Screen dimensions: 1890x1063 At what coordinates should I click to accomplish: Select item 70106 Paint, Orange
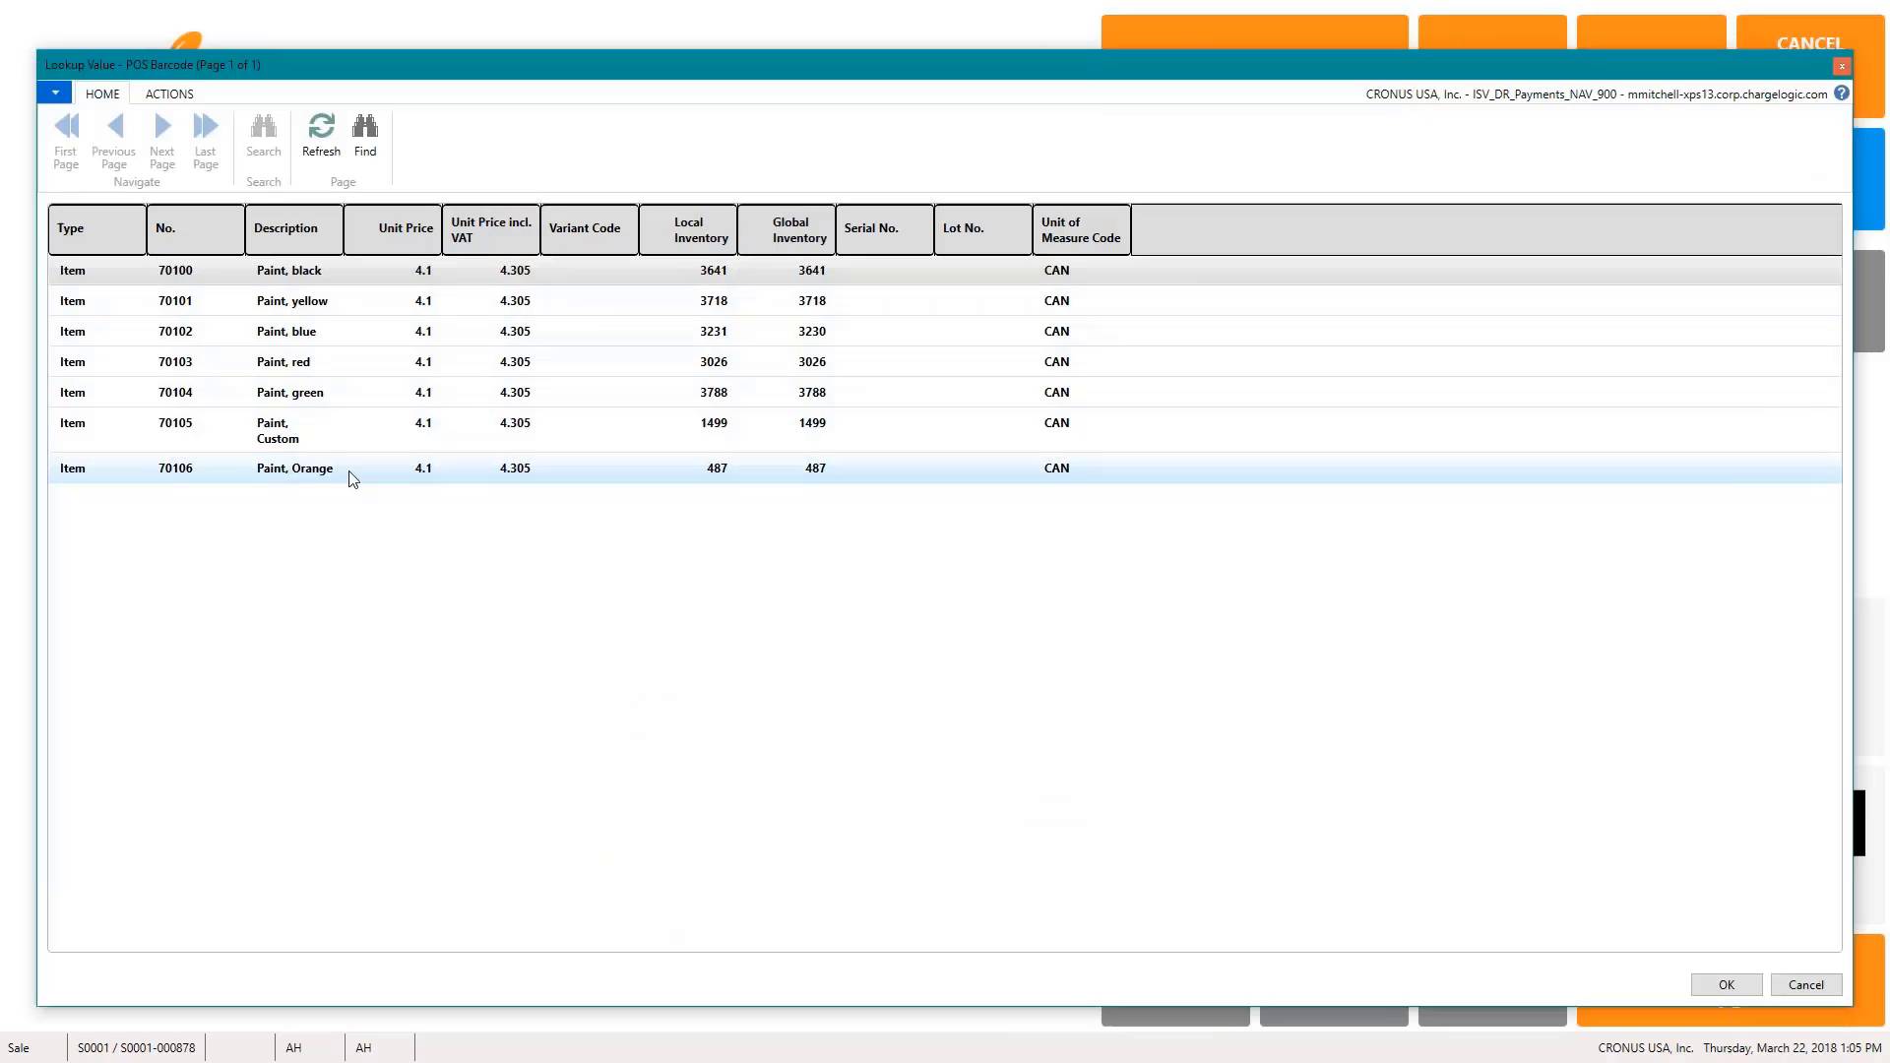tap(294, 469)
